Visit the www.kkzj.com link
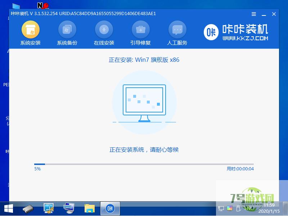This screenshot has width=288, height=216. [246, 39]
